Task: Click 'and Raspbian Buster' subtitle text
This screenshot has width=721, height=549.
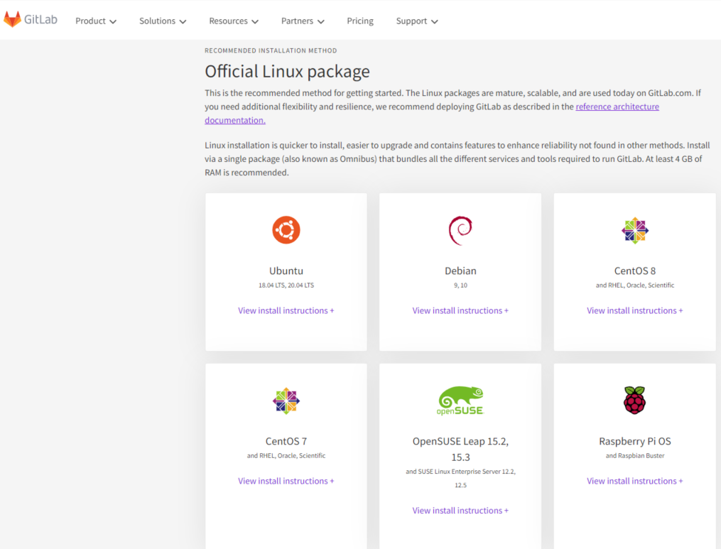Action: pos(634,456)
